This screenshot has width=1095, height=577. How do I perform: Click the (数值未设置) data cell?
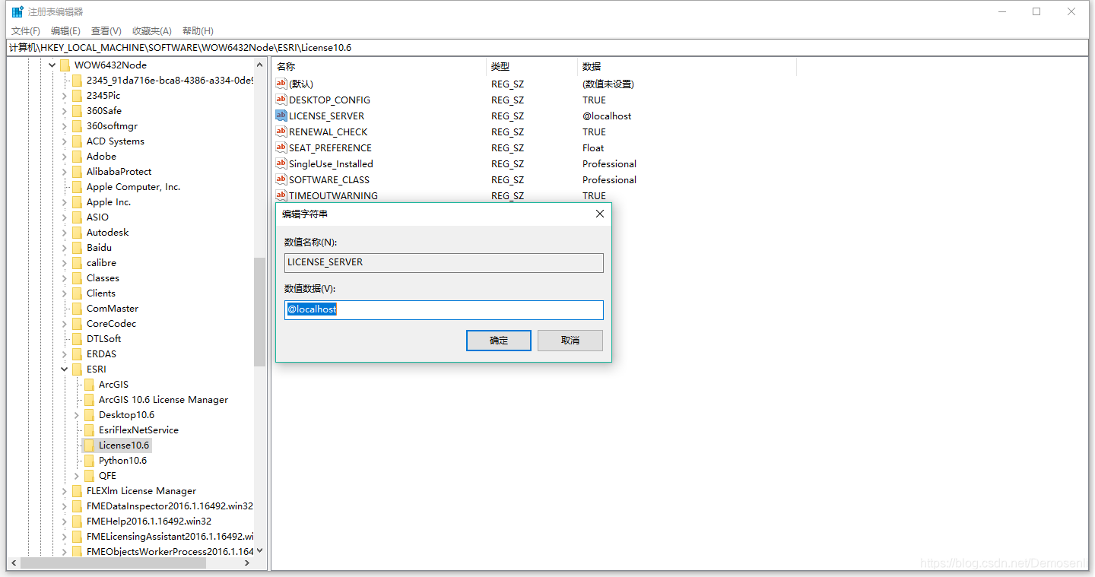(x=608, y=84)
